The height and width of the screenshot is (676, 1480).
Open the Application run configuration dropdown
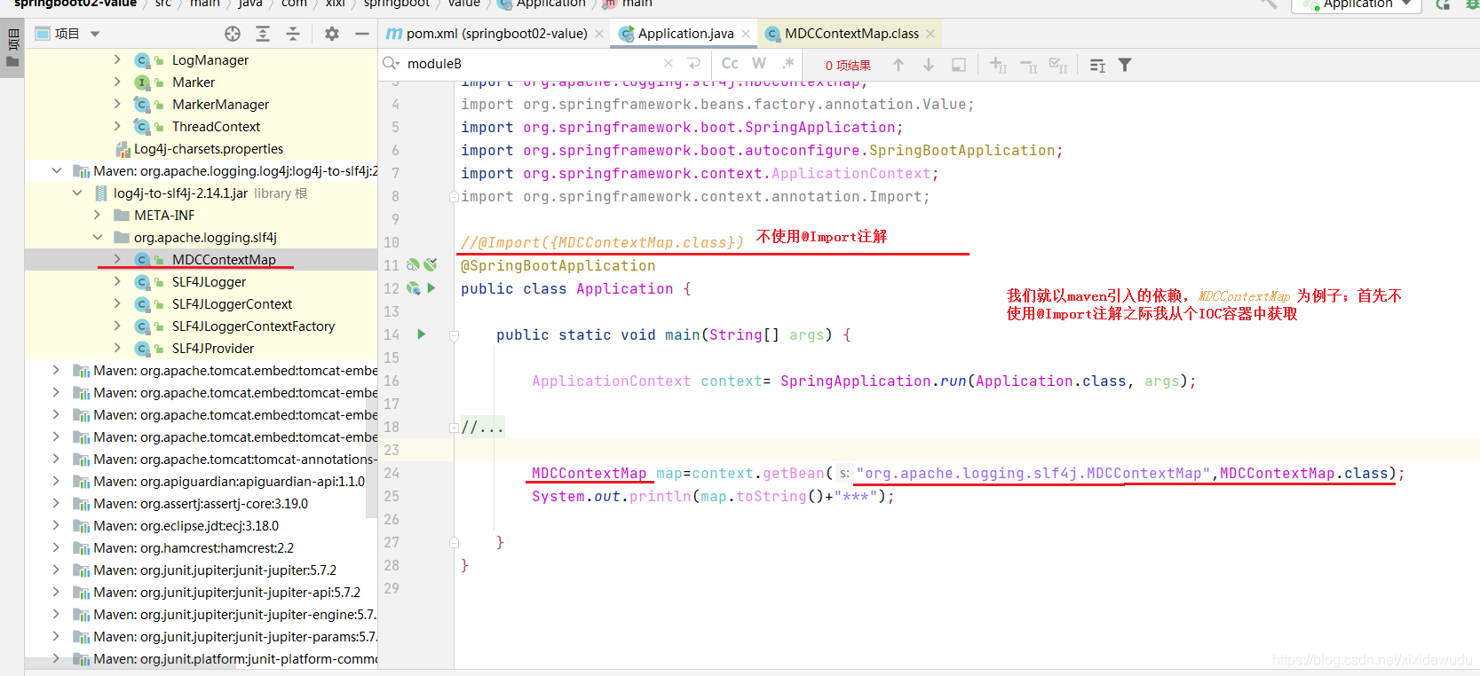(x=1356, y=4)
